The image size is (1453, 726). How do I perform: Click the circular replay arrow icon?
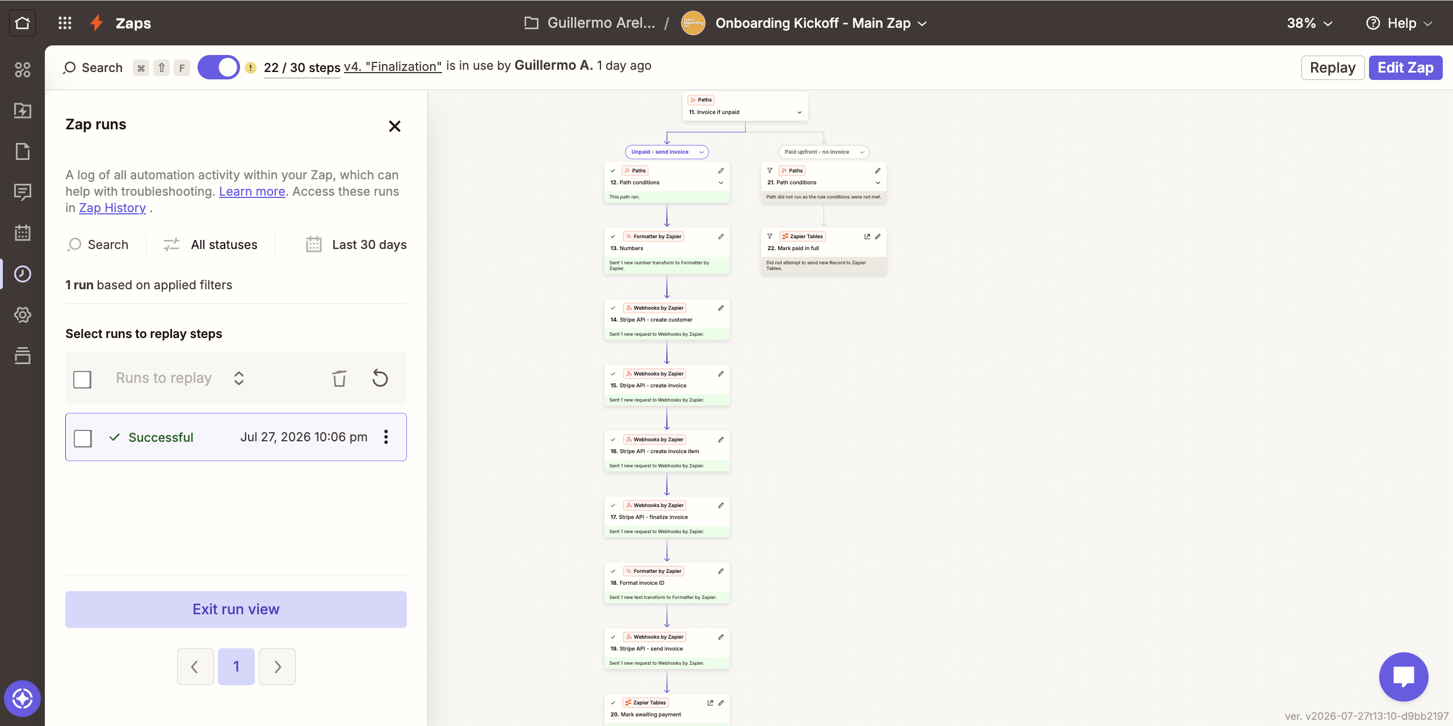pyautogui.click(x=380, y=378)
